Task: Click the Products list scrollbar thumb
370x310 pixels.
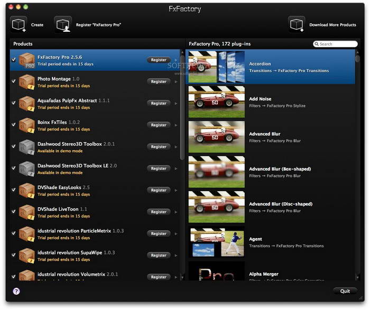Action: (182, 107)
